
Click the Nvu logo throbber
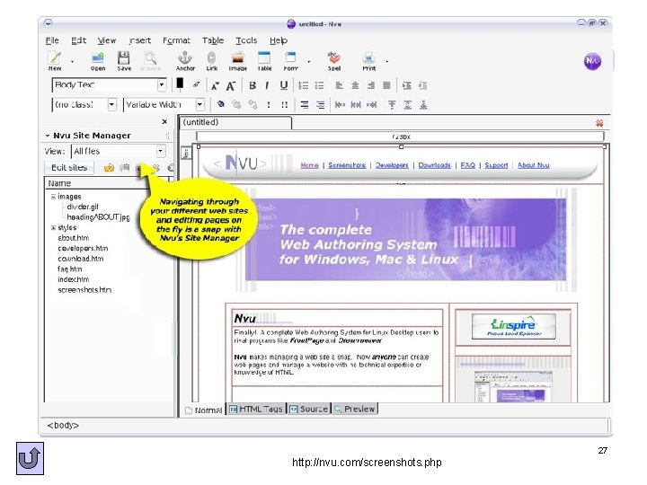tap(592, 61)
